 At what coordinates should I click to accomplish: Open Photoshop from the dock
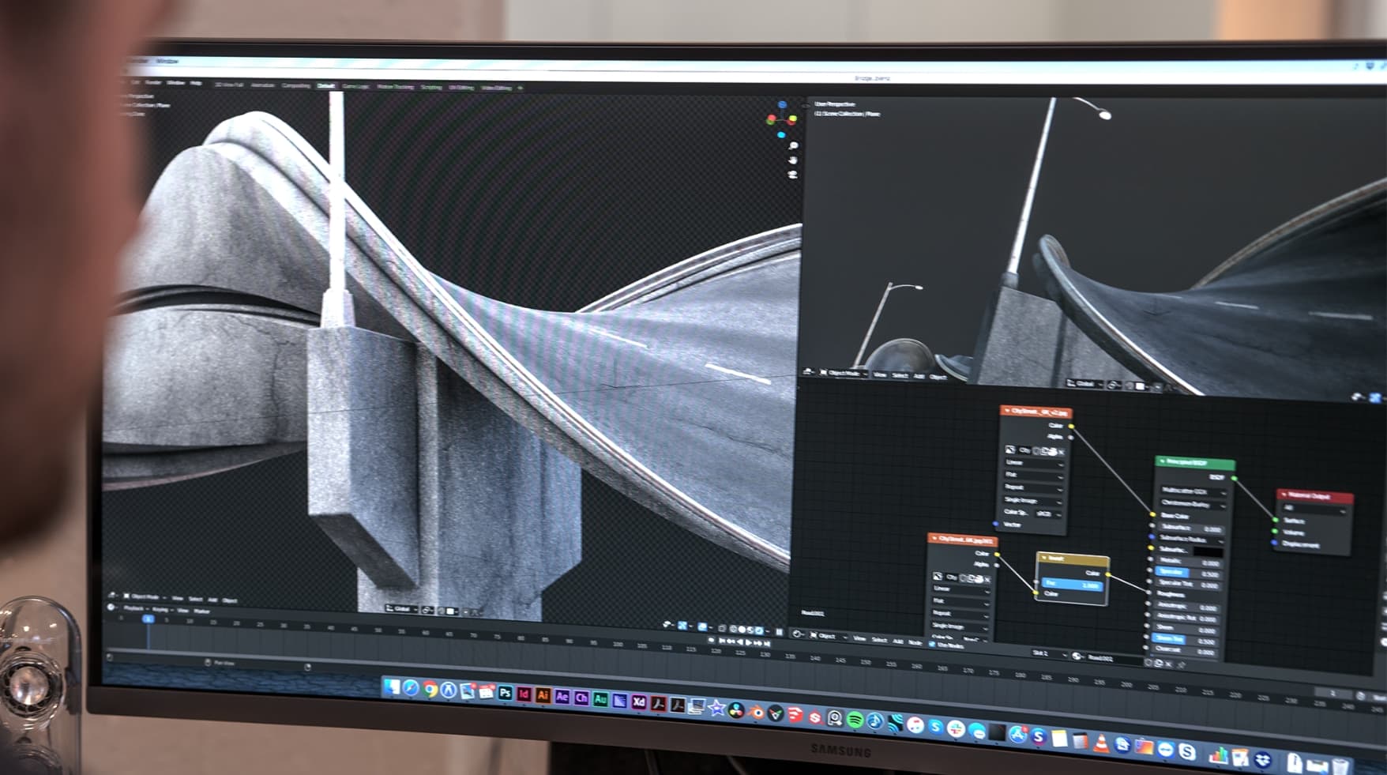[x=505, y=694]
